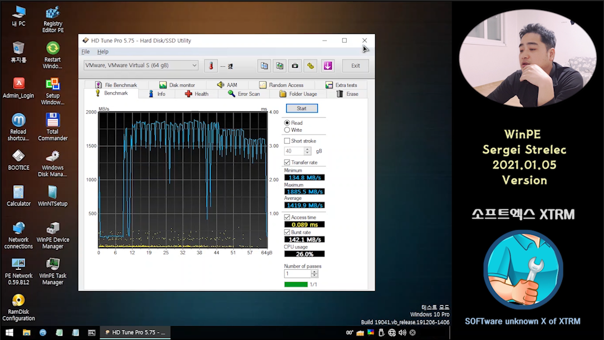The image size is (604, 340).
Task: Switch to the Folder Usage tab
Action: (298, 94)
